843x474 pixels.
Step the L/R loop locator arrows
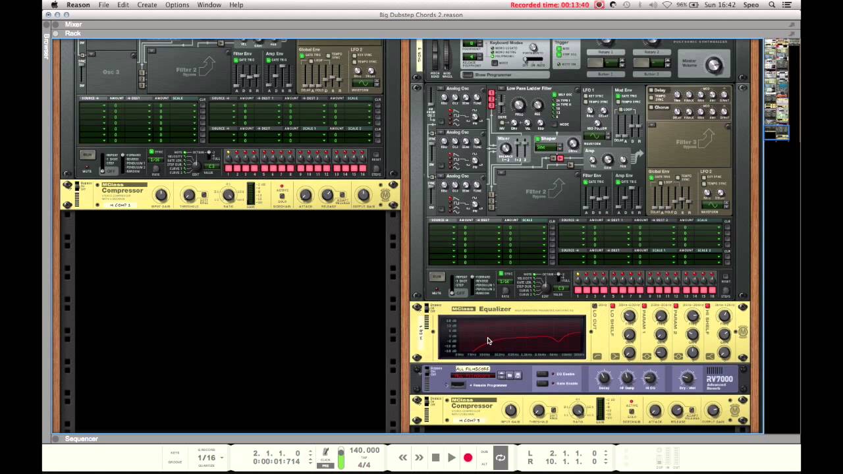click(605, 458)
